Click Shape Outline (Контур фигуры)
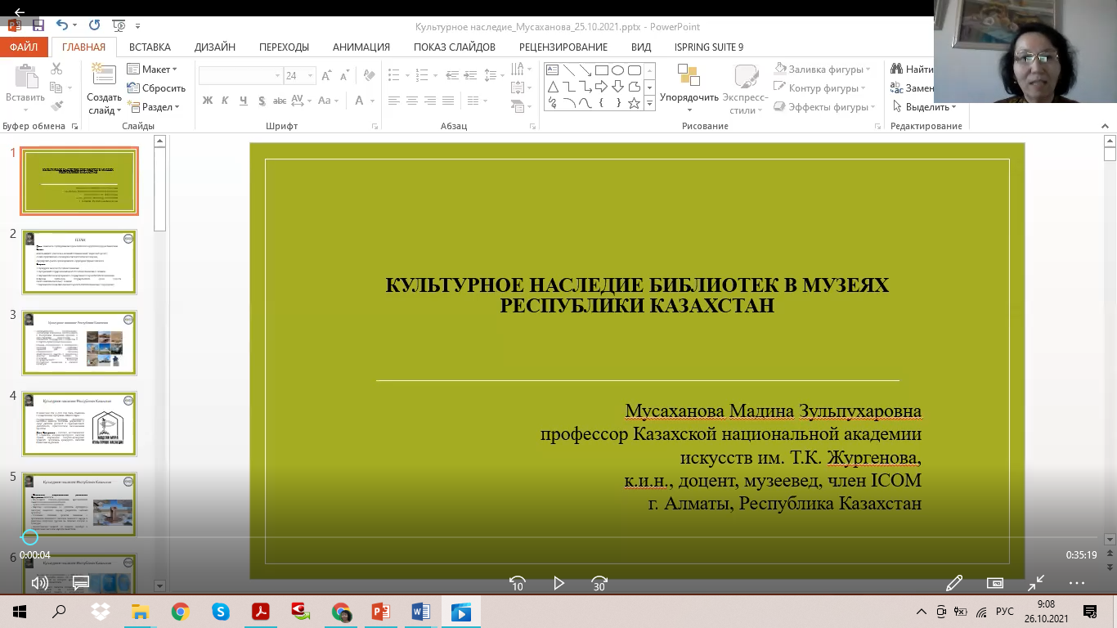This screenshot has height=628, width=1117. coord(820,88)
